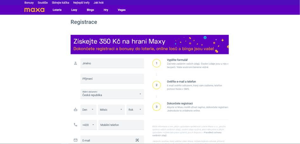Image resolution: width=300 pixels, height=144 pixels.
Task: Click the person icon beside Jméno
Action: (x=75, y=63)
